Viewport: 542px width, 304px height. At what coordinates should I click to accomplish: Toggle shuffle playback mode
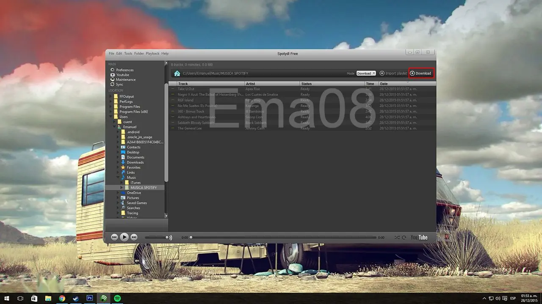[x=397, y=238]
